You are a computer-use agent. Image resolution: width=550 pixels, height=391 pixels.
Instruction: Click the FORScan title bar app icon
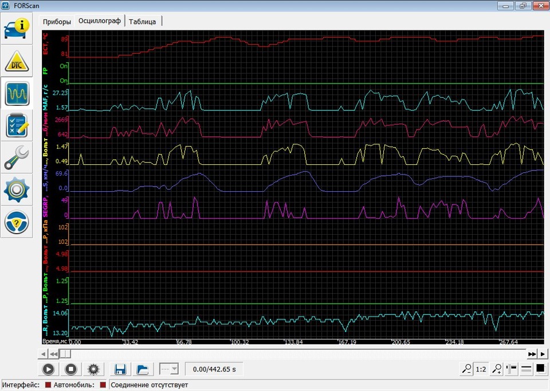tap(6, 6)
